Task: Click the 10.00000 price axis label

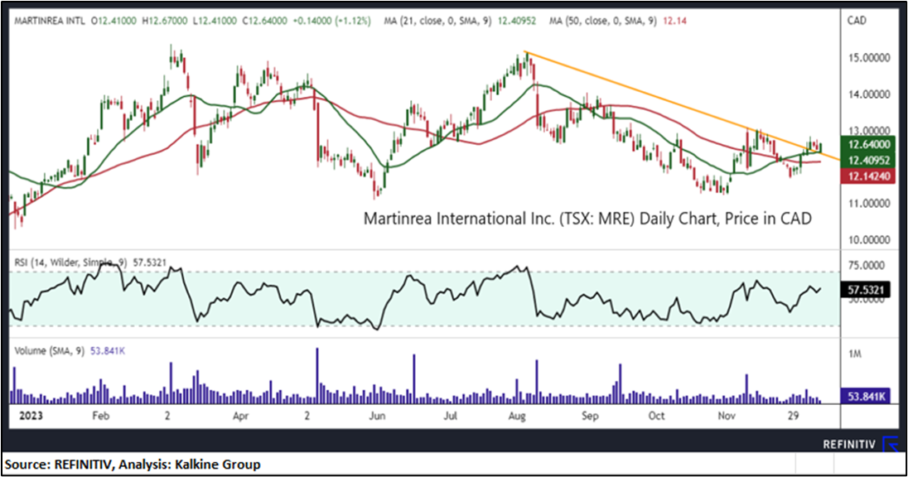Action: (x=869, y=239)
